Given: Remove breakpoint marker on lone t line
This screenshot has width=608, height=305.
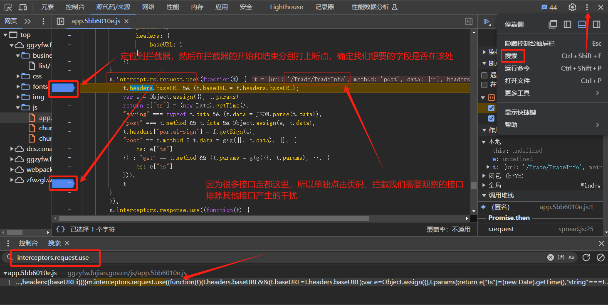Looking at the screenshot, I should pos(63,183).
